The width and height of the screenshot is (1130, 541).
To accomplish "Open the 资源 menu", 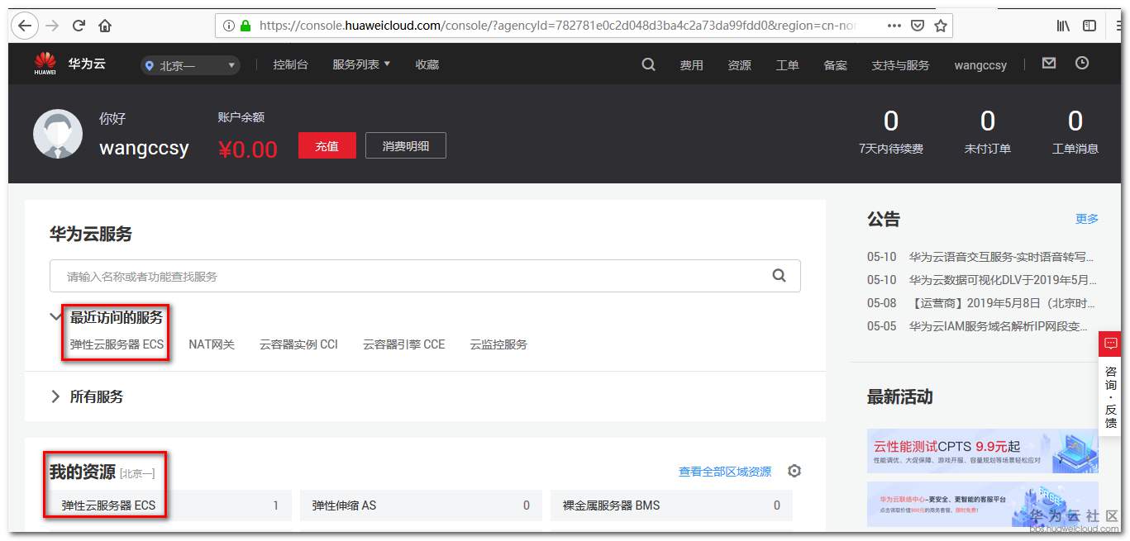I will [739, 65].
